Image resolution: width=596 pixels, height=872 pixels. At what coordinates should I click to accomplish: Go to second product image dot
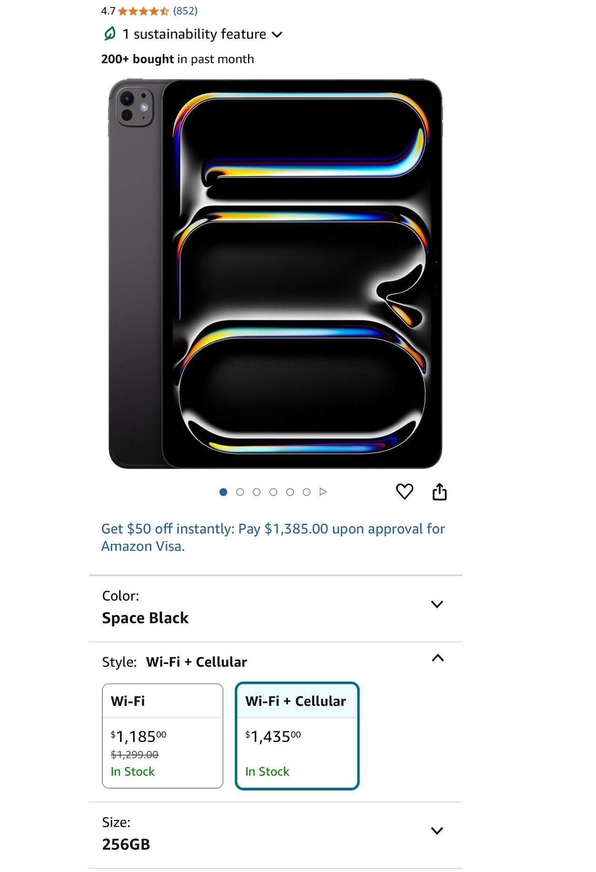[240, 492]
